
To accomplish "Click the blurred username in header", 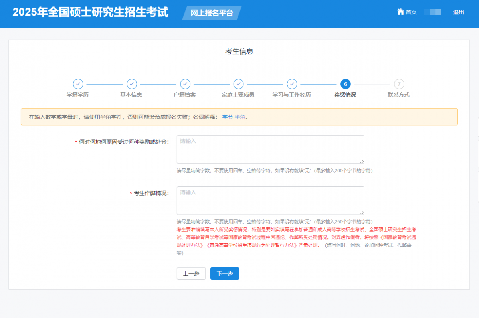I will [x=433, y=12].
